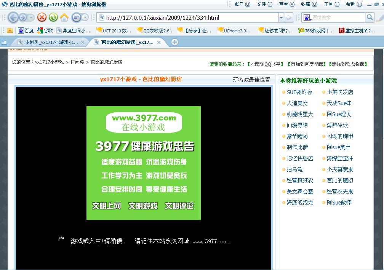Image resolution: width=384 pixels, height=270 pixels.
Task: Click 添加到百度搜藏 link
Action: click(x=307, y=64)
